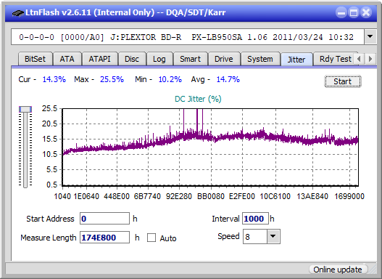The height and width of the screenshot is (279, 382).
Task: Start the jitter measurement
Action: click(x=343, y=81)
